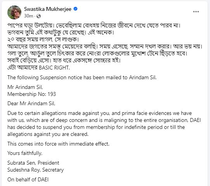Click 'This comes into force with immediate effect'

pos(58,144)
